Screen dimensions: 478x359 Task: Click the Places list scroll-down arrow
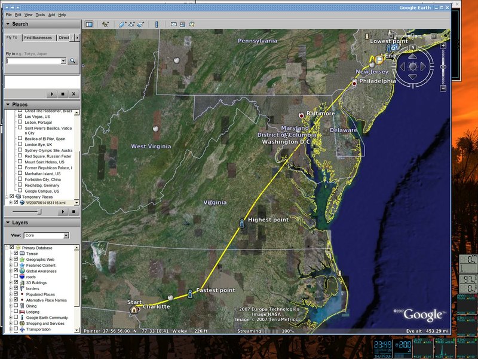pyautogui.click(x=76, y=202)
